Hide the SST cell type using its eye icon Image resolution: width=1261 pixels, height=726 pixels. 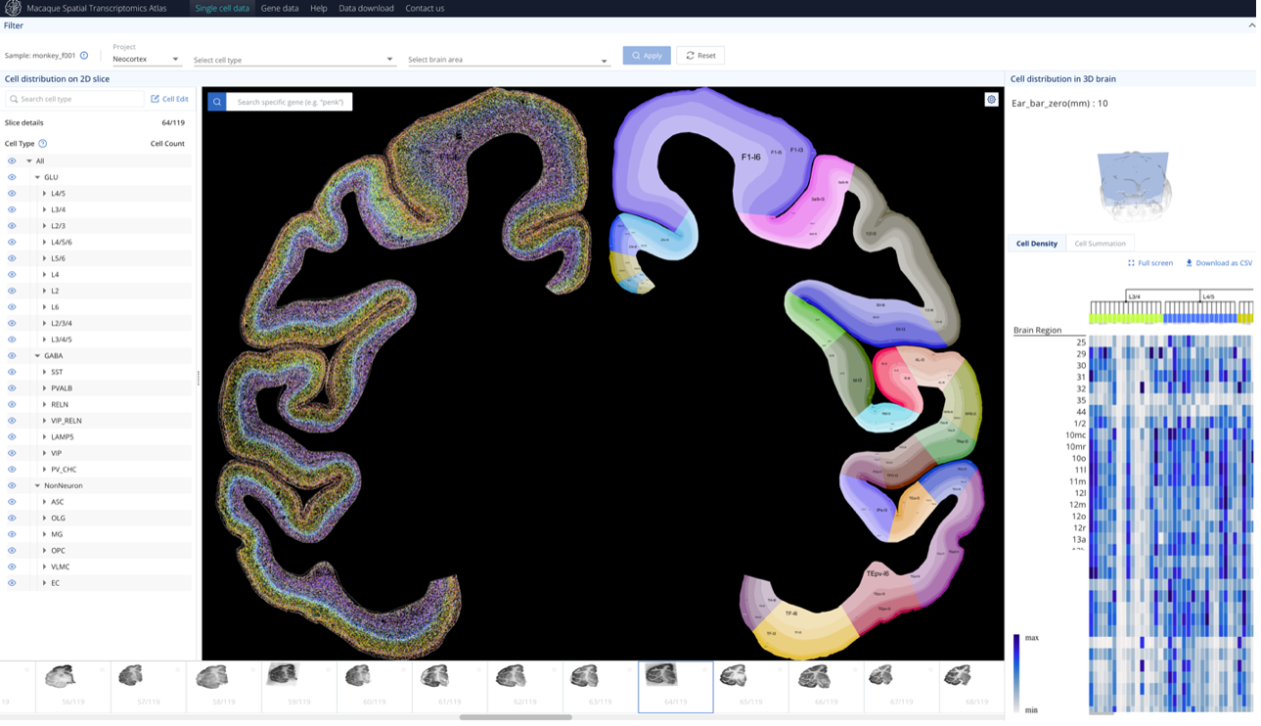(12, 372)
